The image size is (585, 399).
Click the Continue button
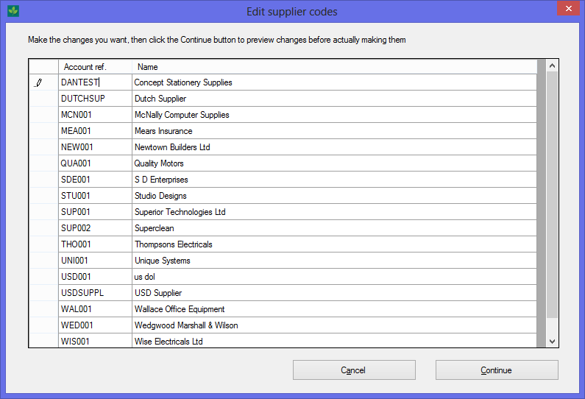497,370
